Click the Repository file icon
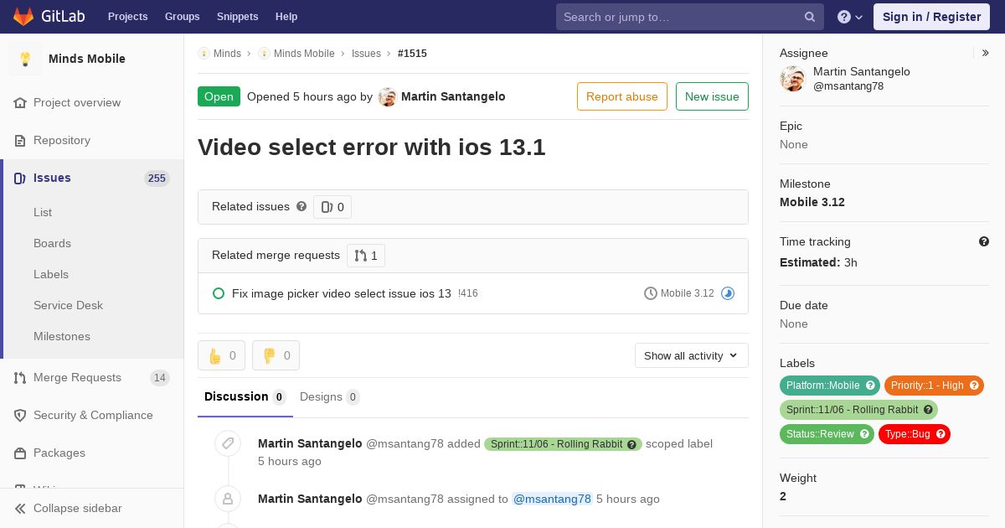Viewport: 1005px width, 528px height. coord(20,140)
